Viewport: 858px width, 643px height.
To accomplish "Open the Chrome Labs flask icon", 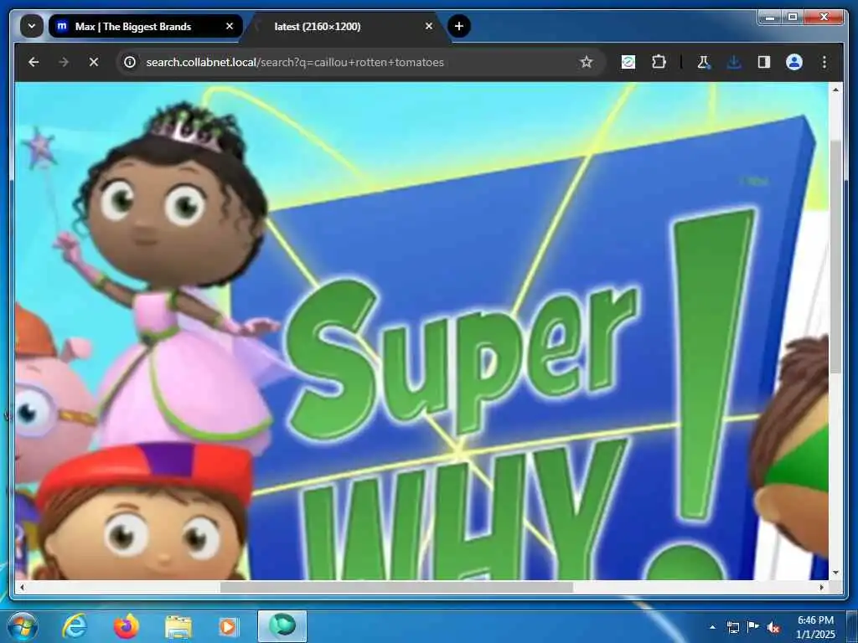I will pos(704,62).
